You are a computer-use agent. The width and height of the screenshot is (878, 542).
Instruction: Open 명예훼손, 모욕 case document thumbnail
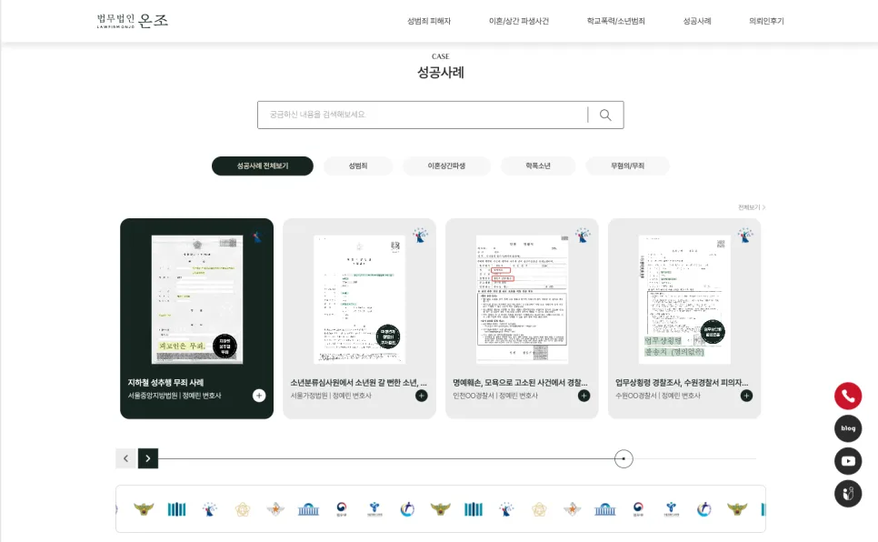522,299
